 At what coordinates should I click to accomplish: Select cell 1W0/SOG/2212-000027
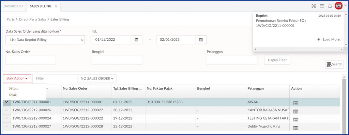point(83,110)
